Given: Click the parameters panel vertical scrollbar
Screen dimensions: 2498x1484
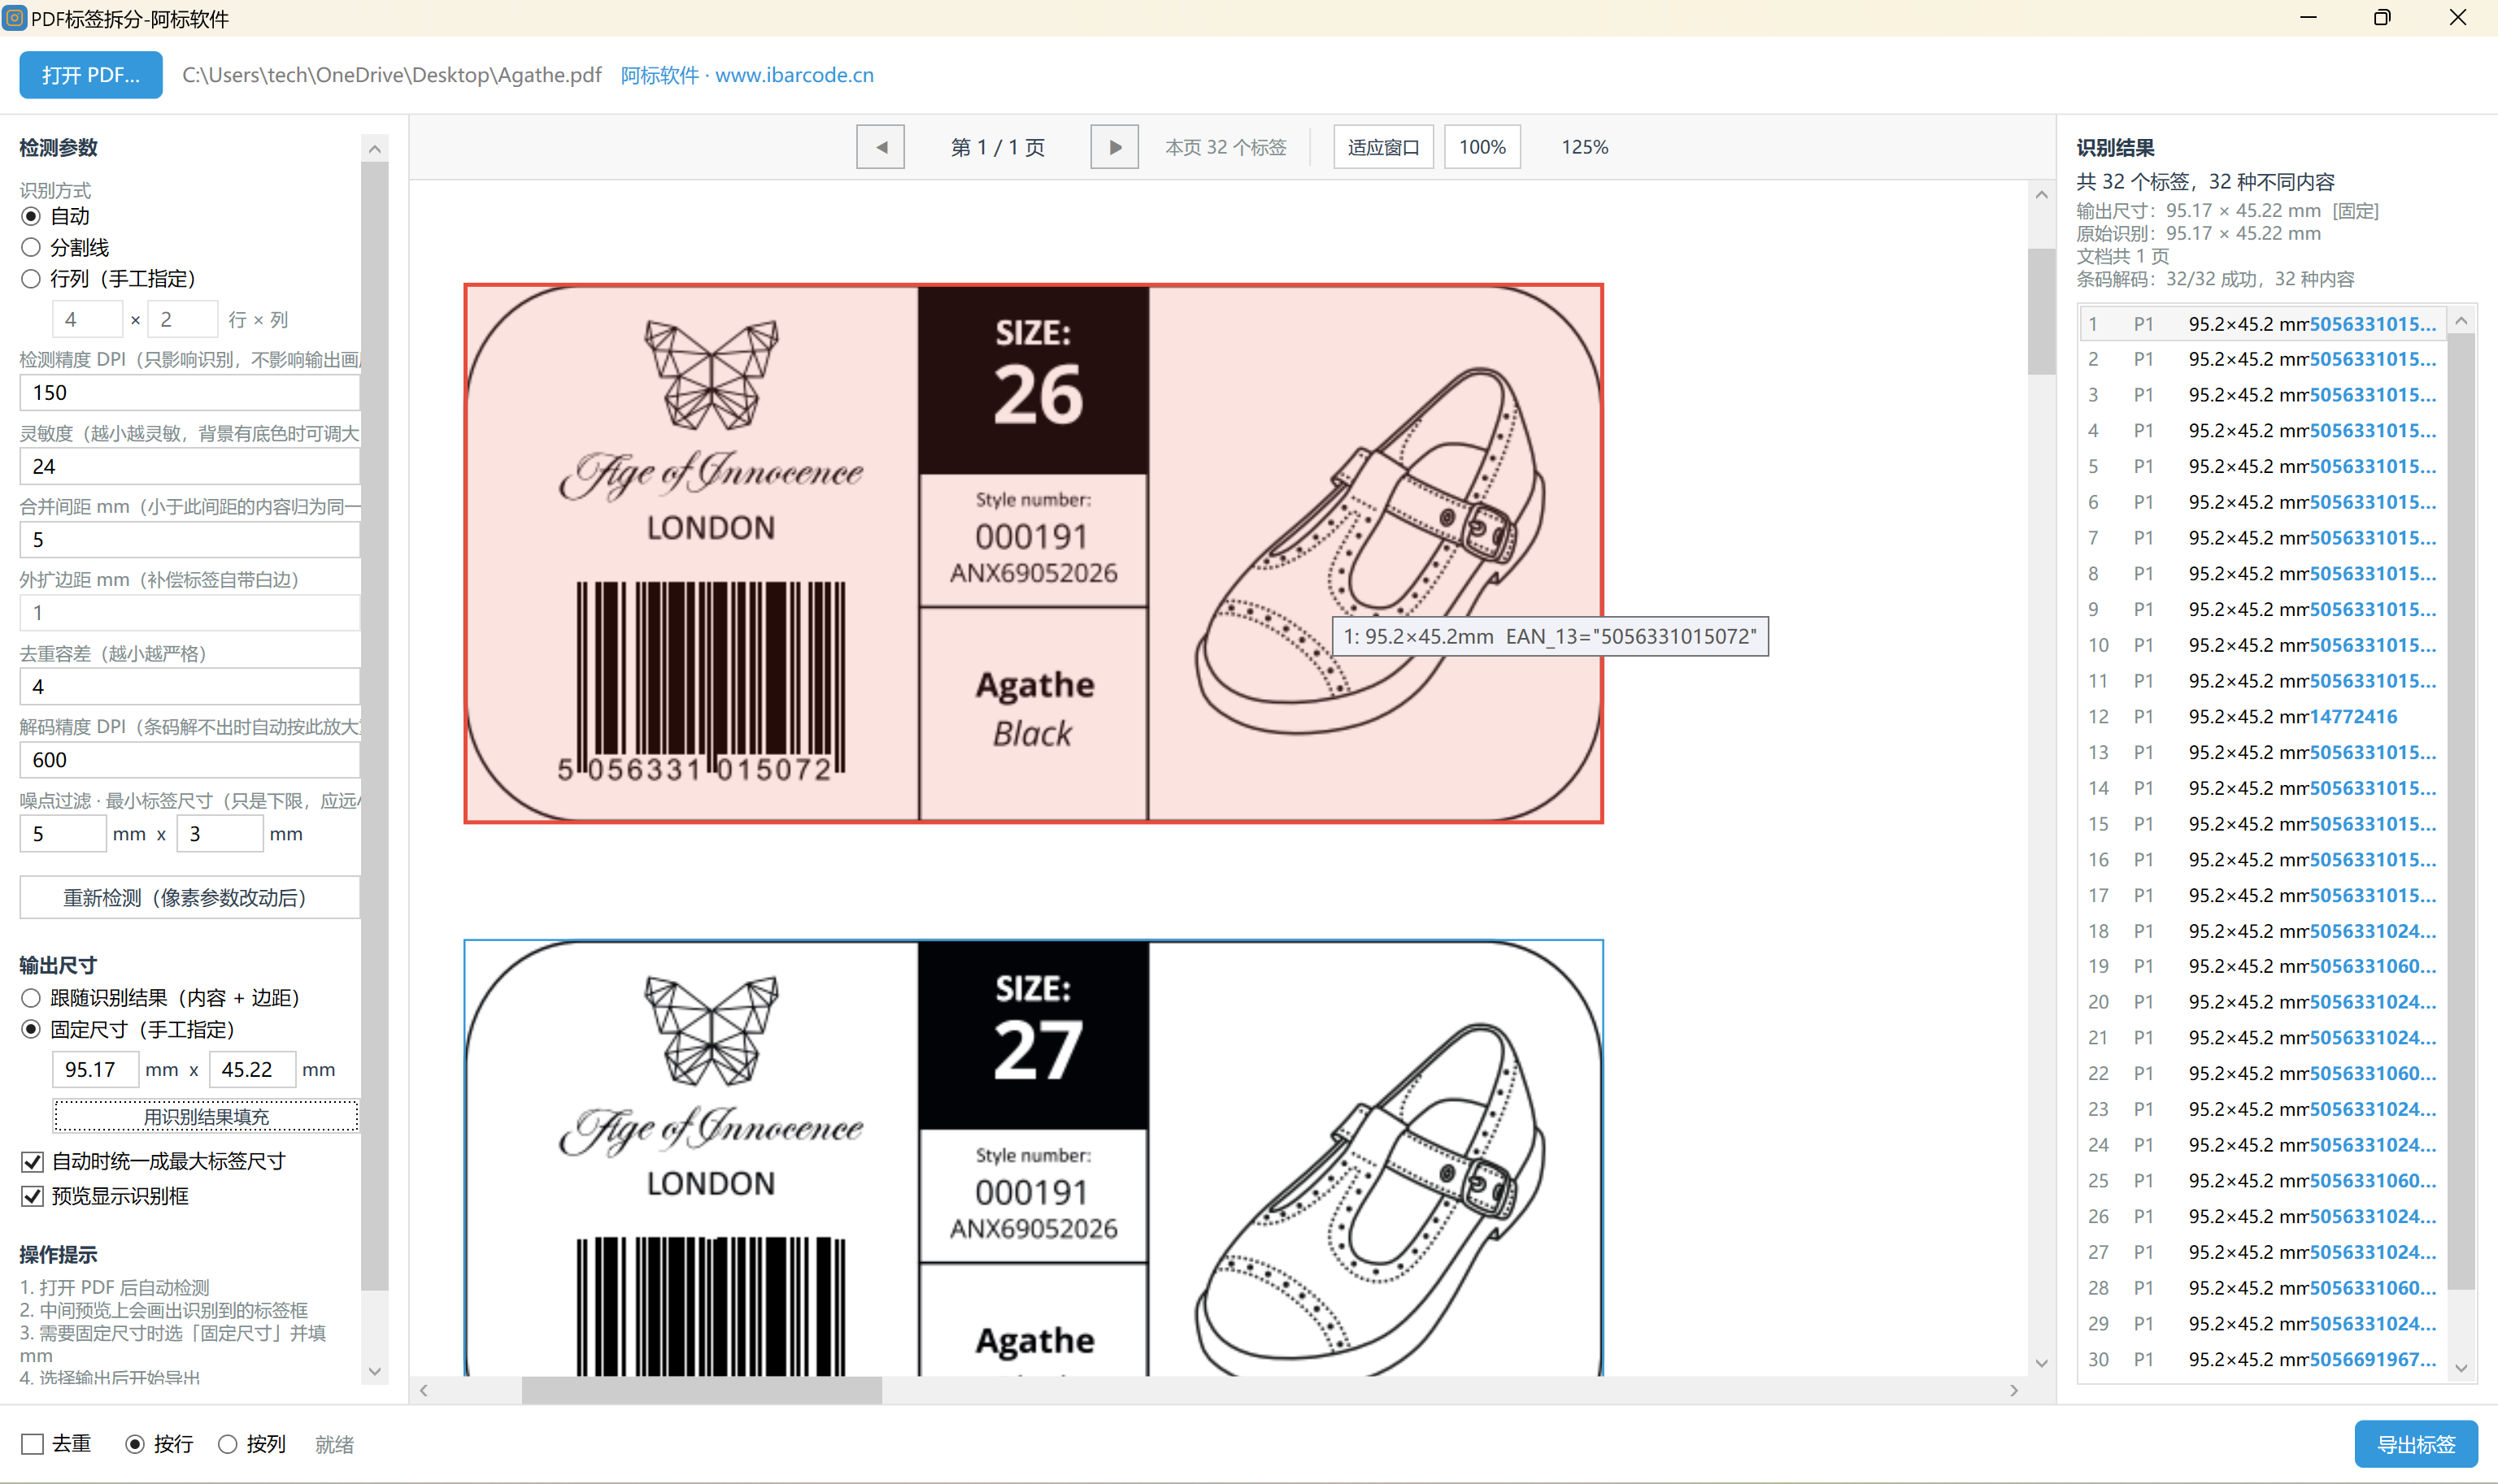Looking at the screenshot, I should point(375,725).
